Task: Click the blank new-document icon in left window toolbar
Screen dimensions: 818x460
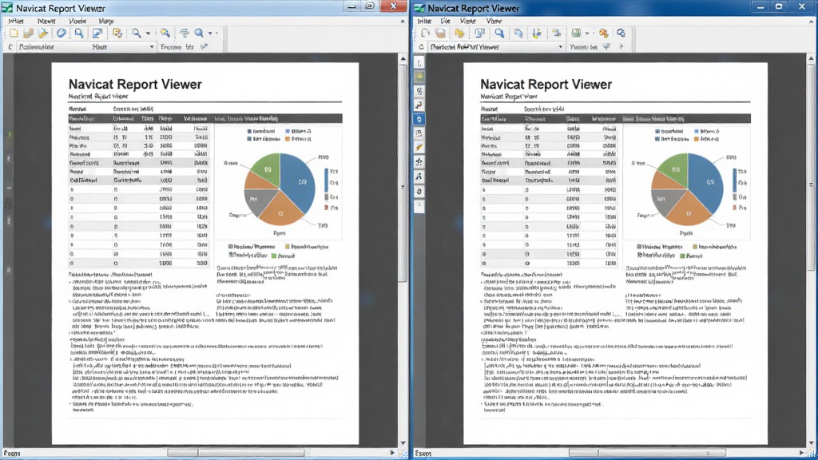Action: coord(14,33)
